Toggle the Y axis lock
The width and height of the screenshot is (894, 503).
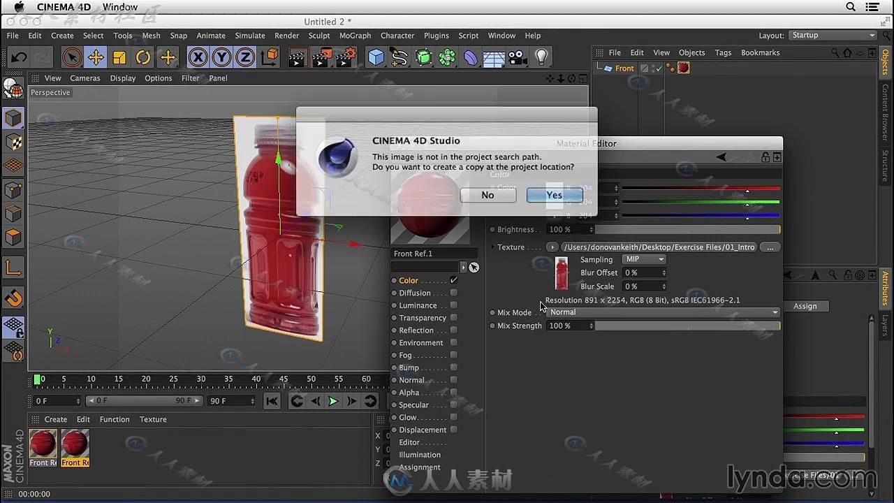coord(221,57)
